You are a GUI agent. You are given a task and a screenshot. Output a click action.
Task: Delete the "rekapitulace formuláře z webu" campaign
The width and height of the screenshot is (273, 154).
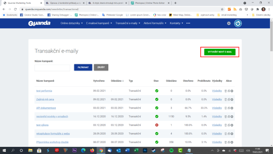[226, 134]
